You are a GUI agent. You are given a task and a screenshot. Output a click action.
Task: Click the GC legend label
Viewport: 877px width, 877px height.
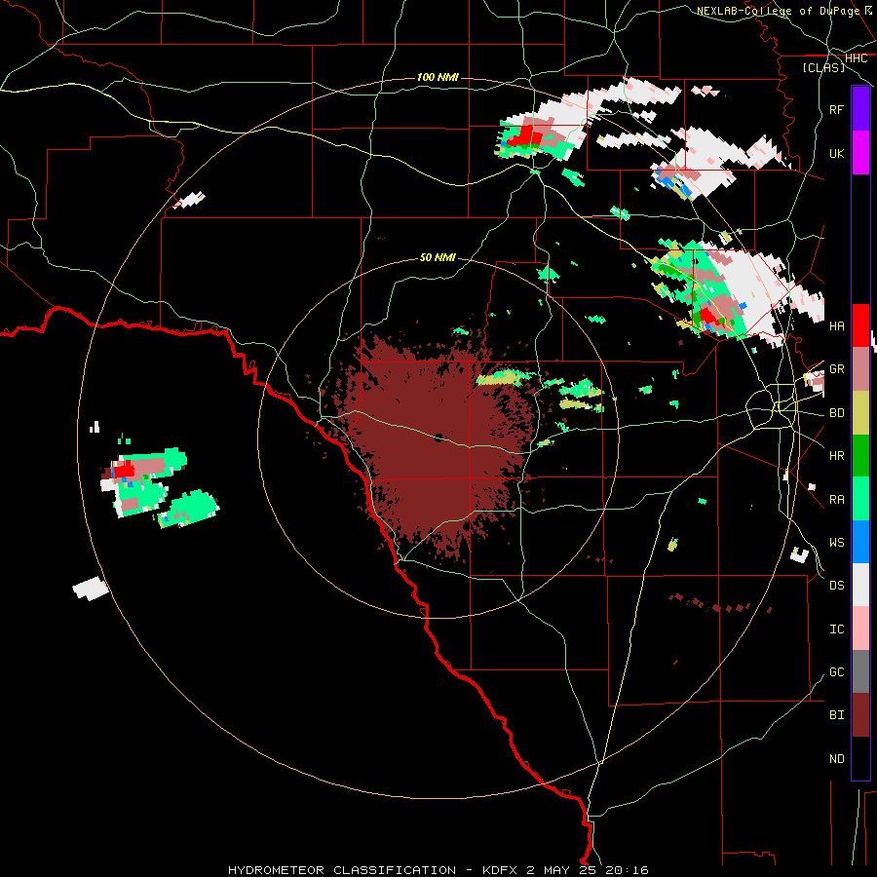[836, 671]
